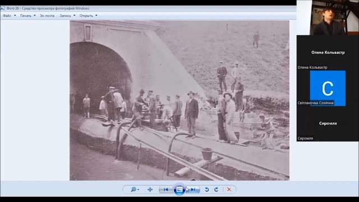Select the Сиромля participant tile
This screenshot has width=359, height=202.
pos(328,123)
